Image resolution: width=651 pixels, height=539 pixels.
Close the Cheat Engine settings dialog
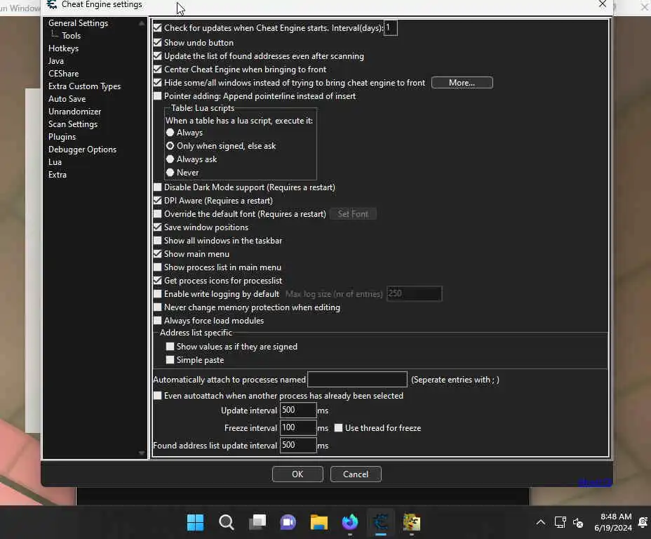[x=603, y=4]
